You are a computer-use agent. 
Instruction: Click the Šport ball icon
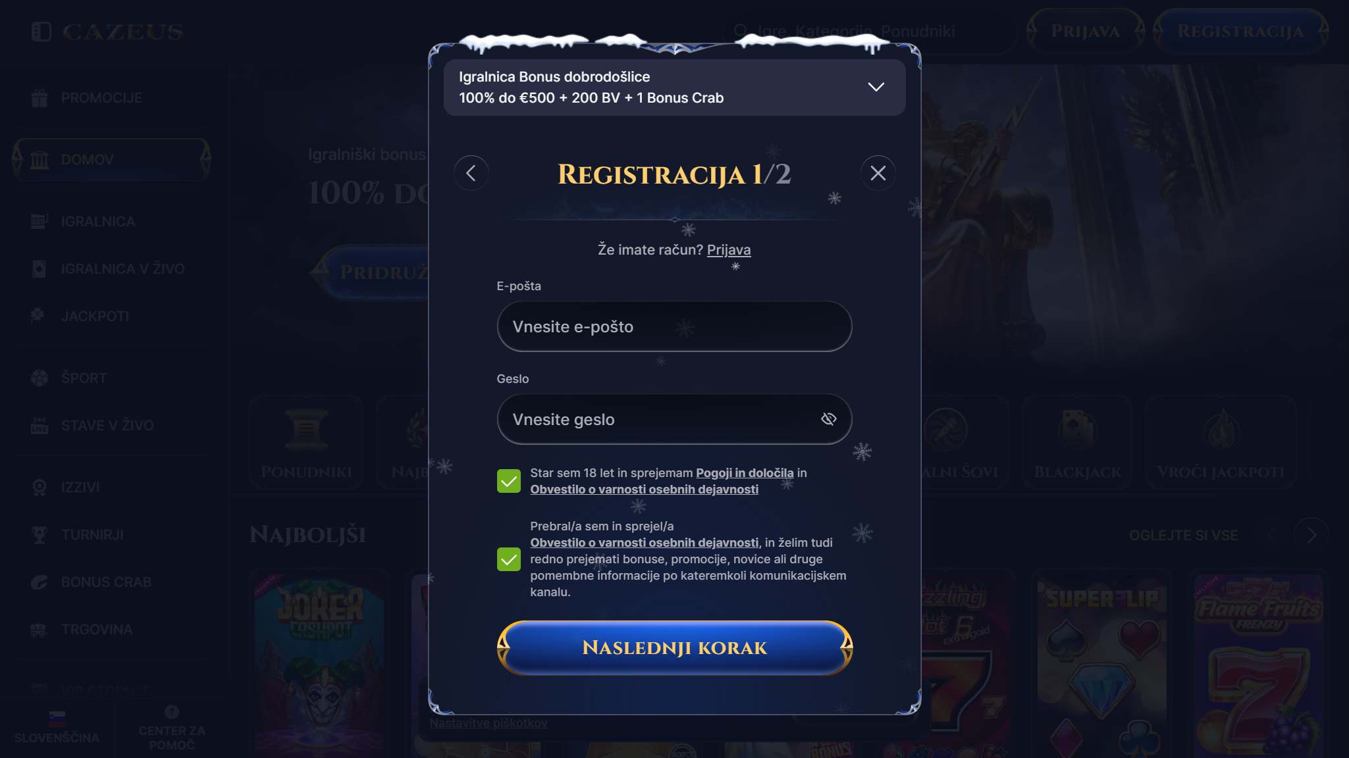[40, 378]
